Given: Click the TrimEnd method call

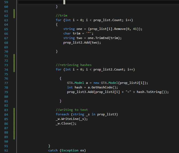Looking at the screenshot, I should pyautogui.click(x=104, y=38).
